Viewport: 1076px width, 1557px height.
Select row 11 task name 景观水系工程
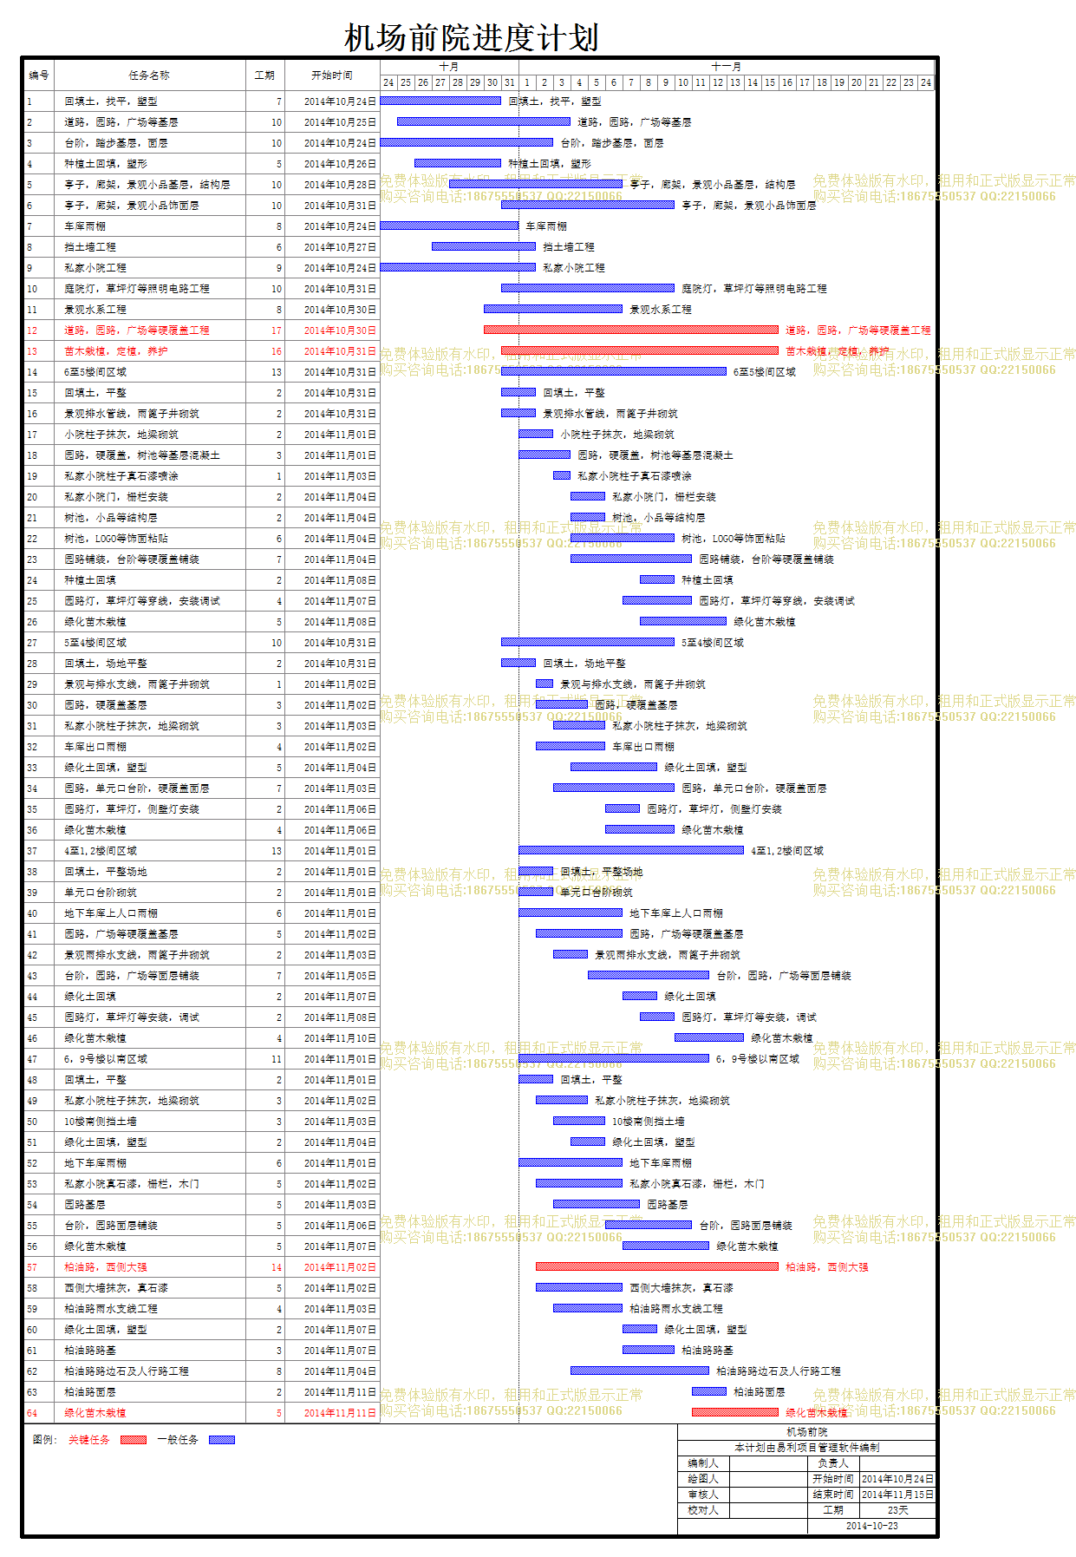(x=95, y=310)
